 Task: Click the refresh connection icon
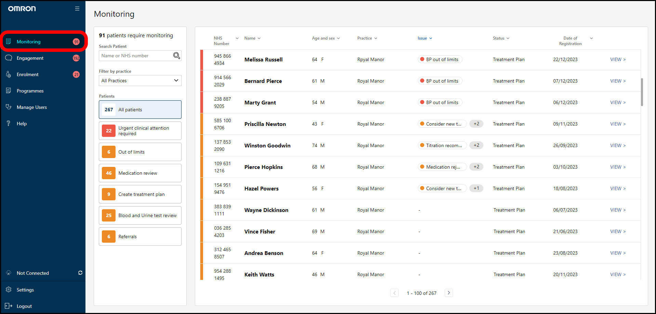coord(80,273)
